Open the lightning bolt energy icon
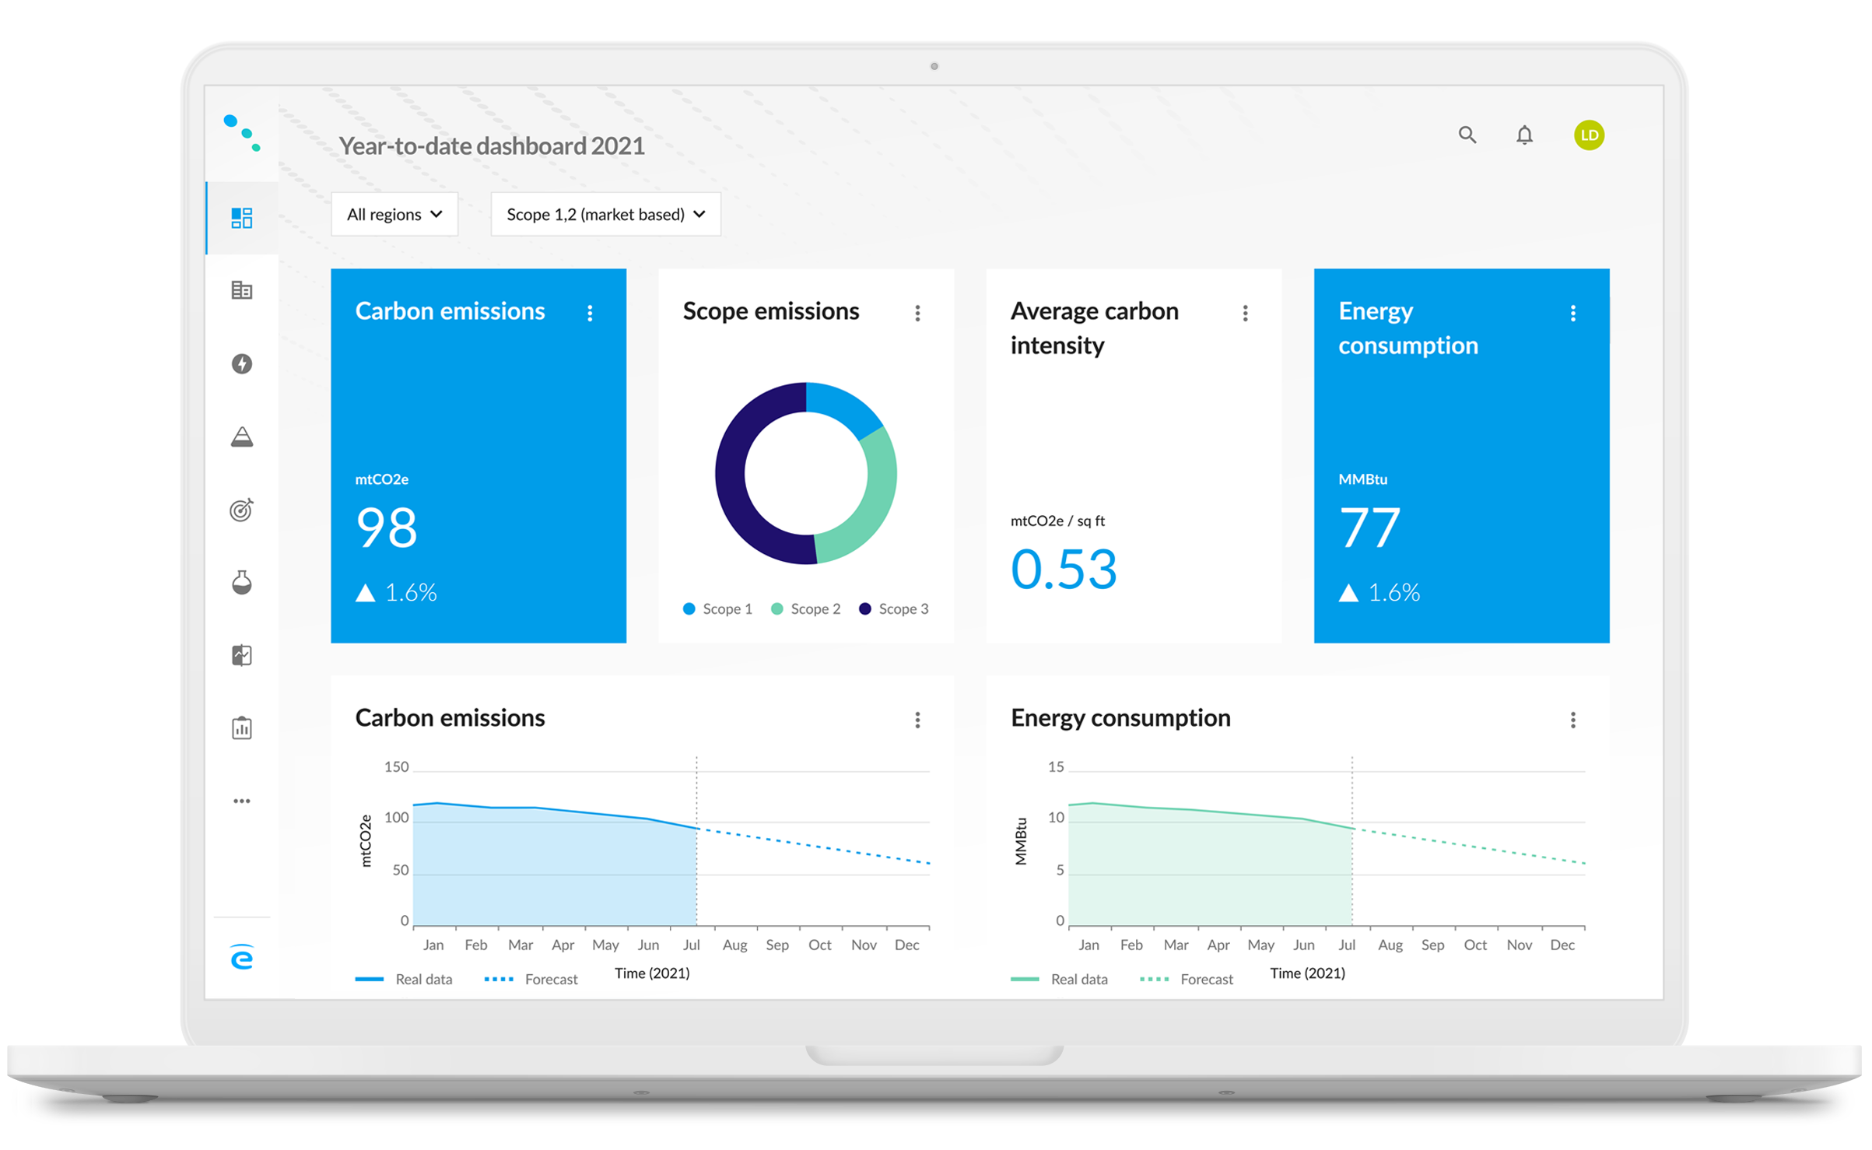Image resolution: width=1872 pixels, height=1150 pixels. [x=242, y=363]
